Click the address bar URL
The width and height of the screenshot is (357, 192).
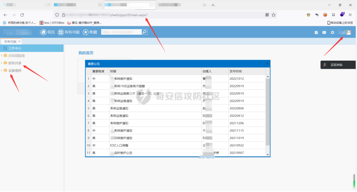129,15
